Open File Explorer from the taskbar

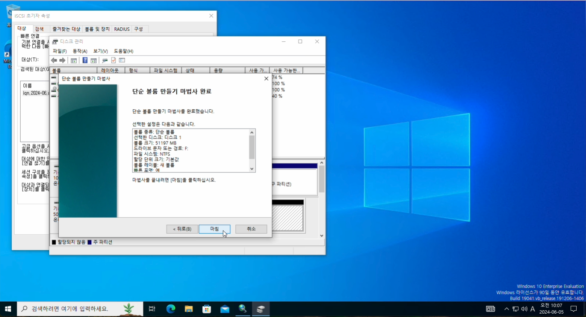(189, 309)
